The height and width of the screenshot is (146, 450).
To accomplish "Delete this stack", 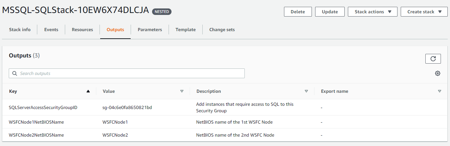I will [x=298, y=12].
